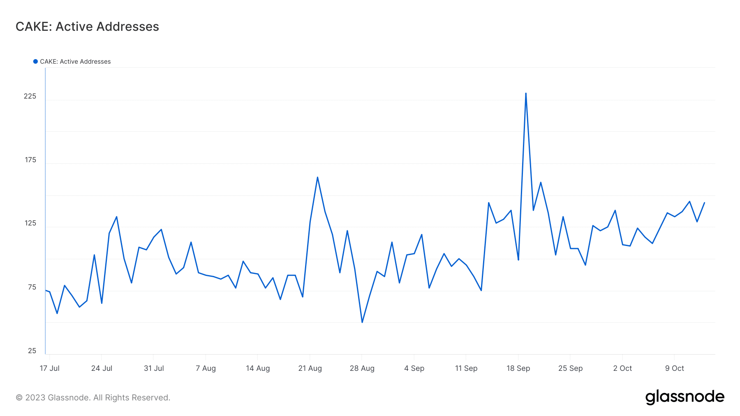
Task: Select the 17 Jul date label
Action: point(49,368)
